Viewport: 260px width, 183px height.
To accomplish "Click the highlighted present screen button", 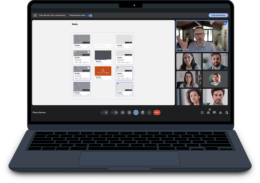I will [x=136, y=113].
